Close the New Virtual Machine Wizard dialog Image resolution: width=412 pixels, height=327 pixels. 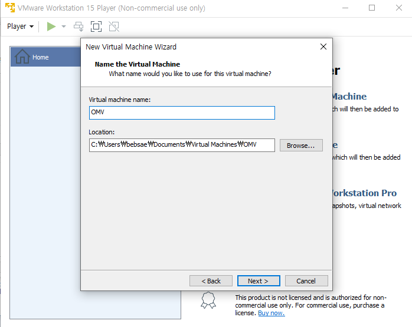pyautogui.click(x=323, y=47)
